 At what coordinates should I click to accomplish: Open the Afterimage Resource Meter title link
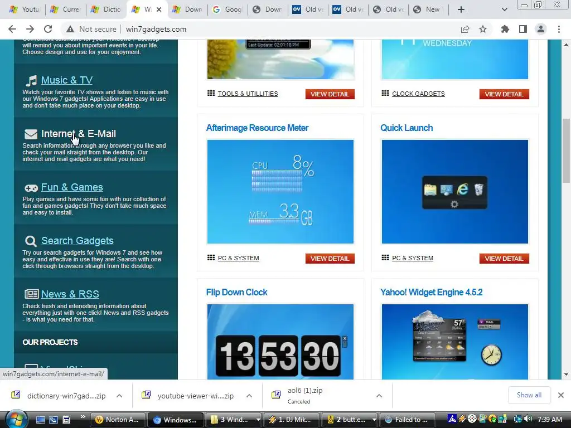tap(257, 128)
